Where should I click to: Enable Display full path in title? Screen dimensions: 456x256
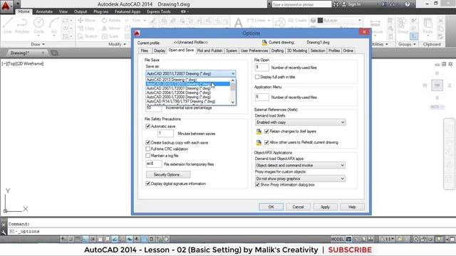tap(257, 77)
